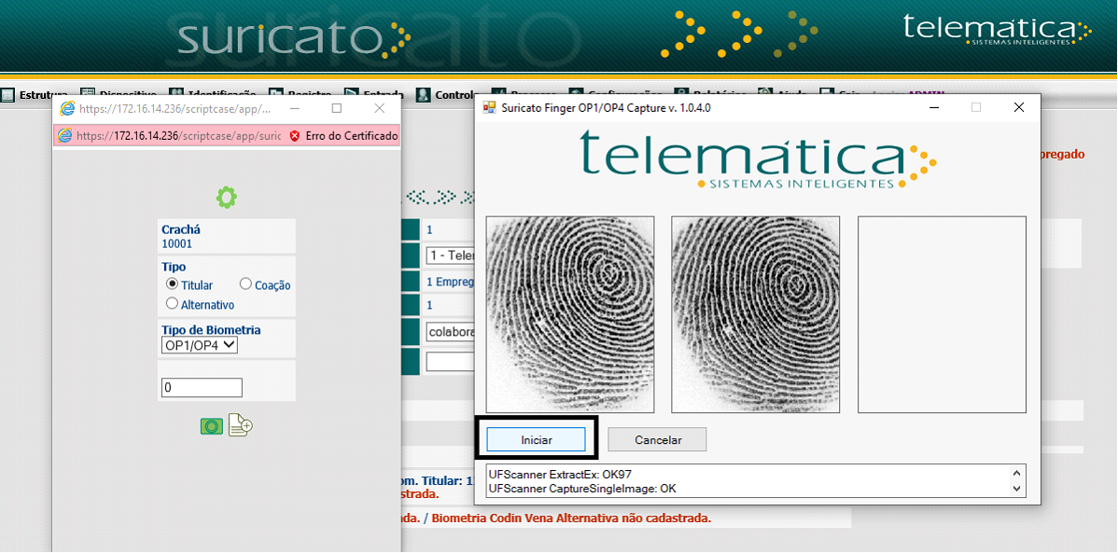
Task: Click the Cancelar button
Action: 657,439
